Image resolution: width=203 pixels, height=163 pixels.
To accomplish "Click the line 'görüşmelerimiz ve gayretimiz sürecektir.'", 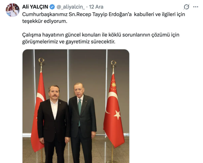I will pyautogui.click(x=69, y=42).
